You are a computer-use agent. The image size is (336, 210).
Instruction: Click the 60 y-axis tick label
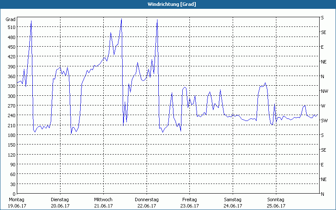[13, 174]
